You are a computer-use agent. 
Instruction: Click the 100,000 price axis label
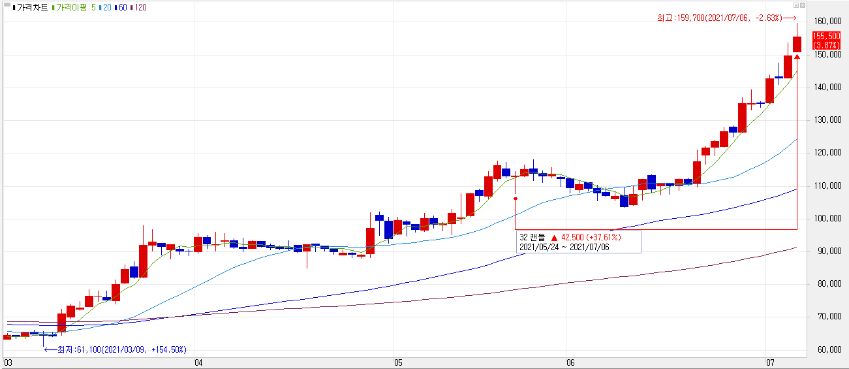coord(827,219)
